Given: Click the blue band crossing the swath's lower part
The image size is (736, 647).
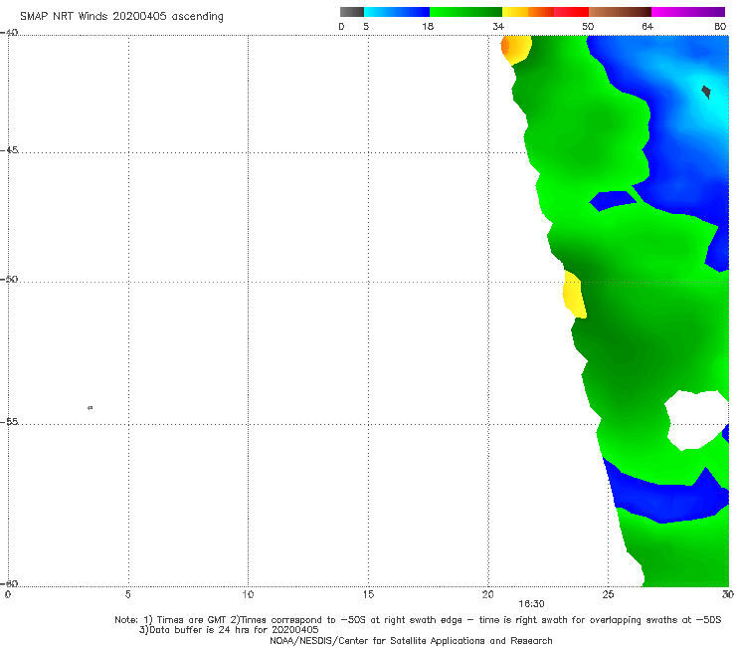Looking at the screenshot, I should 666,498.
